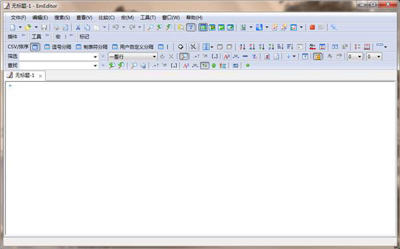The width and height of the screenshot is (400, 249).
Task: Toggle the lock button in Filter bar
Action: [x=317, y=57]
